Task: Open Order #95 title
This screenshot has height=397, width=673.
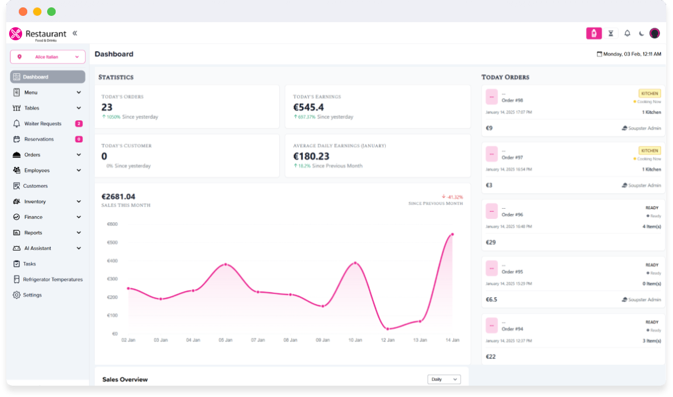Action: (512, 272)
